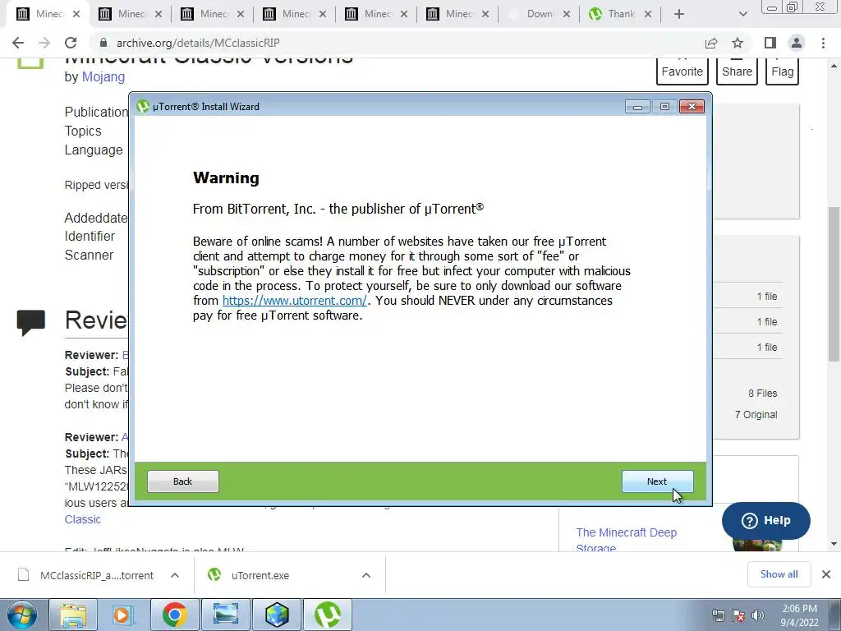Click the µTorrent logo in the wizard title bar
The width and height of the screenshot is (841, 631).
point(143,106)
